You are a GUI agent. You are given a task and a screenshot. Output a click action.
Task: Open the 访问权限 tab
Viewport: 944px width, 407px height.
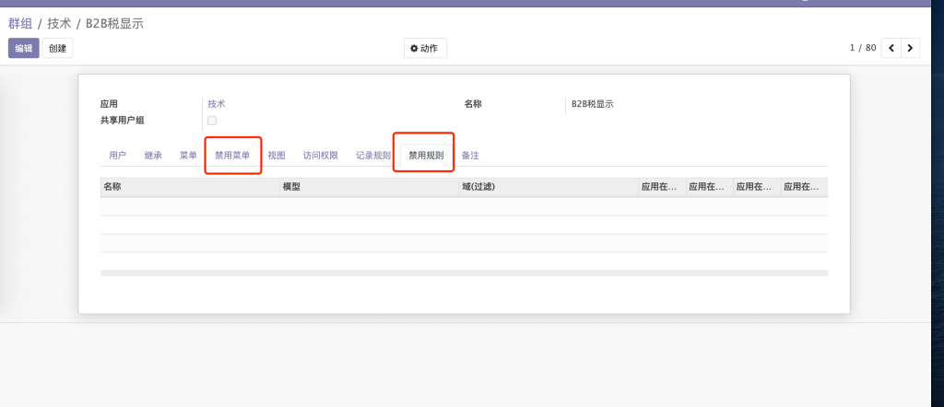pos(321,156)
